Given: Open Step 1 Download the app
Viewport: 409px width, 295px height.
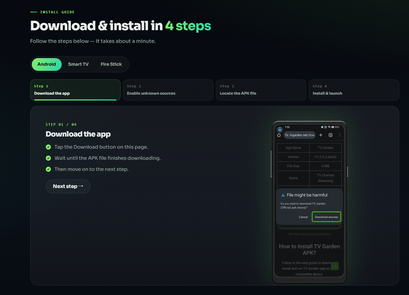Looking at the screenshot, I should click(x=75, y=90).
